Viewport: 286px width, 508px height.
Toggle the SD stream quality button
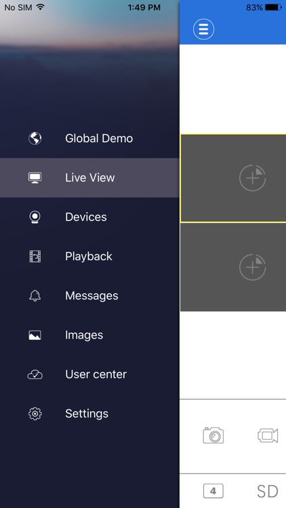click(x=268, y=491)
